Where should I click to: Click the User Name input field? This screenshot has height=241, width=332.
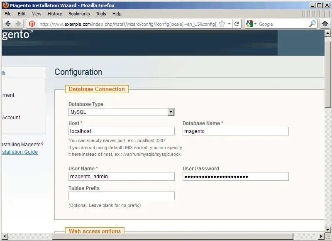coord(122,177)
